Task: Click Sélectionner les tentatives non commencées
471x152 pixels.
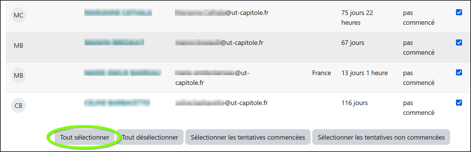Action: (381, 137)
